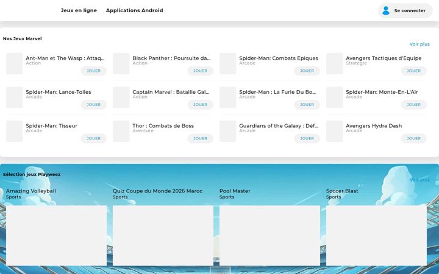Viewport: 439px width, 274px height.
Task: Start Spider-Man: Combats Epiques with JOUER
Action: coord(307,71)
